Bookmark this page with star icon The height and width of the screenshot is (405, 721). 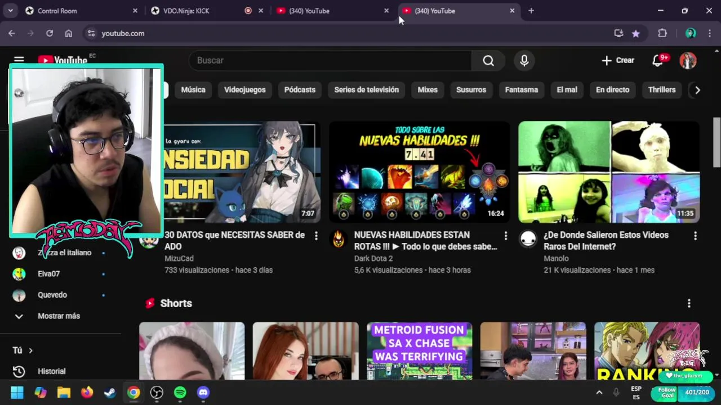click(x=636, y=33)
